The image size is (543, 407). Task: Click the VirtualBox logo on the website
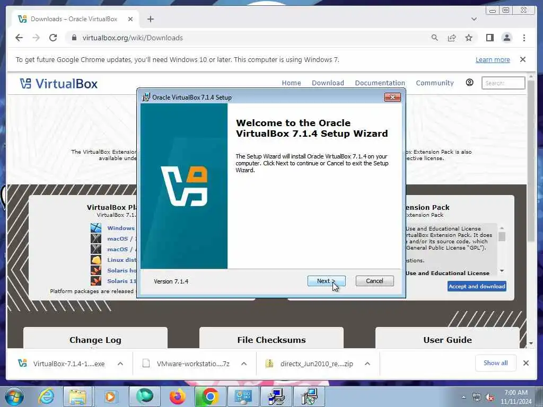pyautogui.click(x=58, y=83)
